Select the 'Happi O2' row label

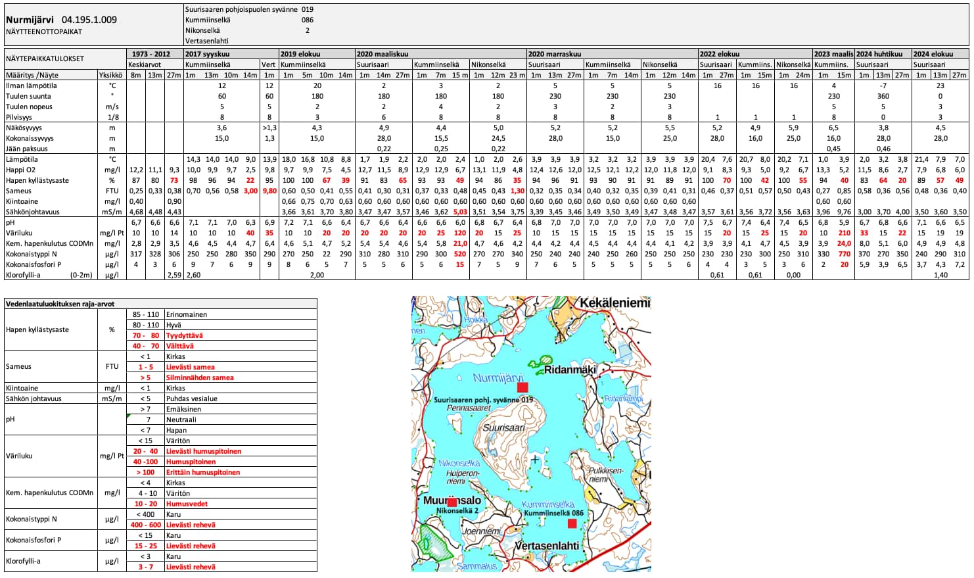[21, 170]
